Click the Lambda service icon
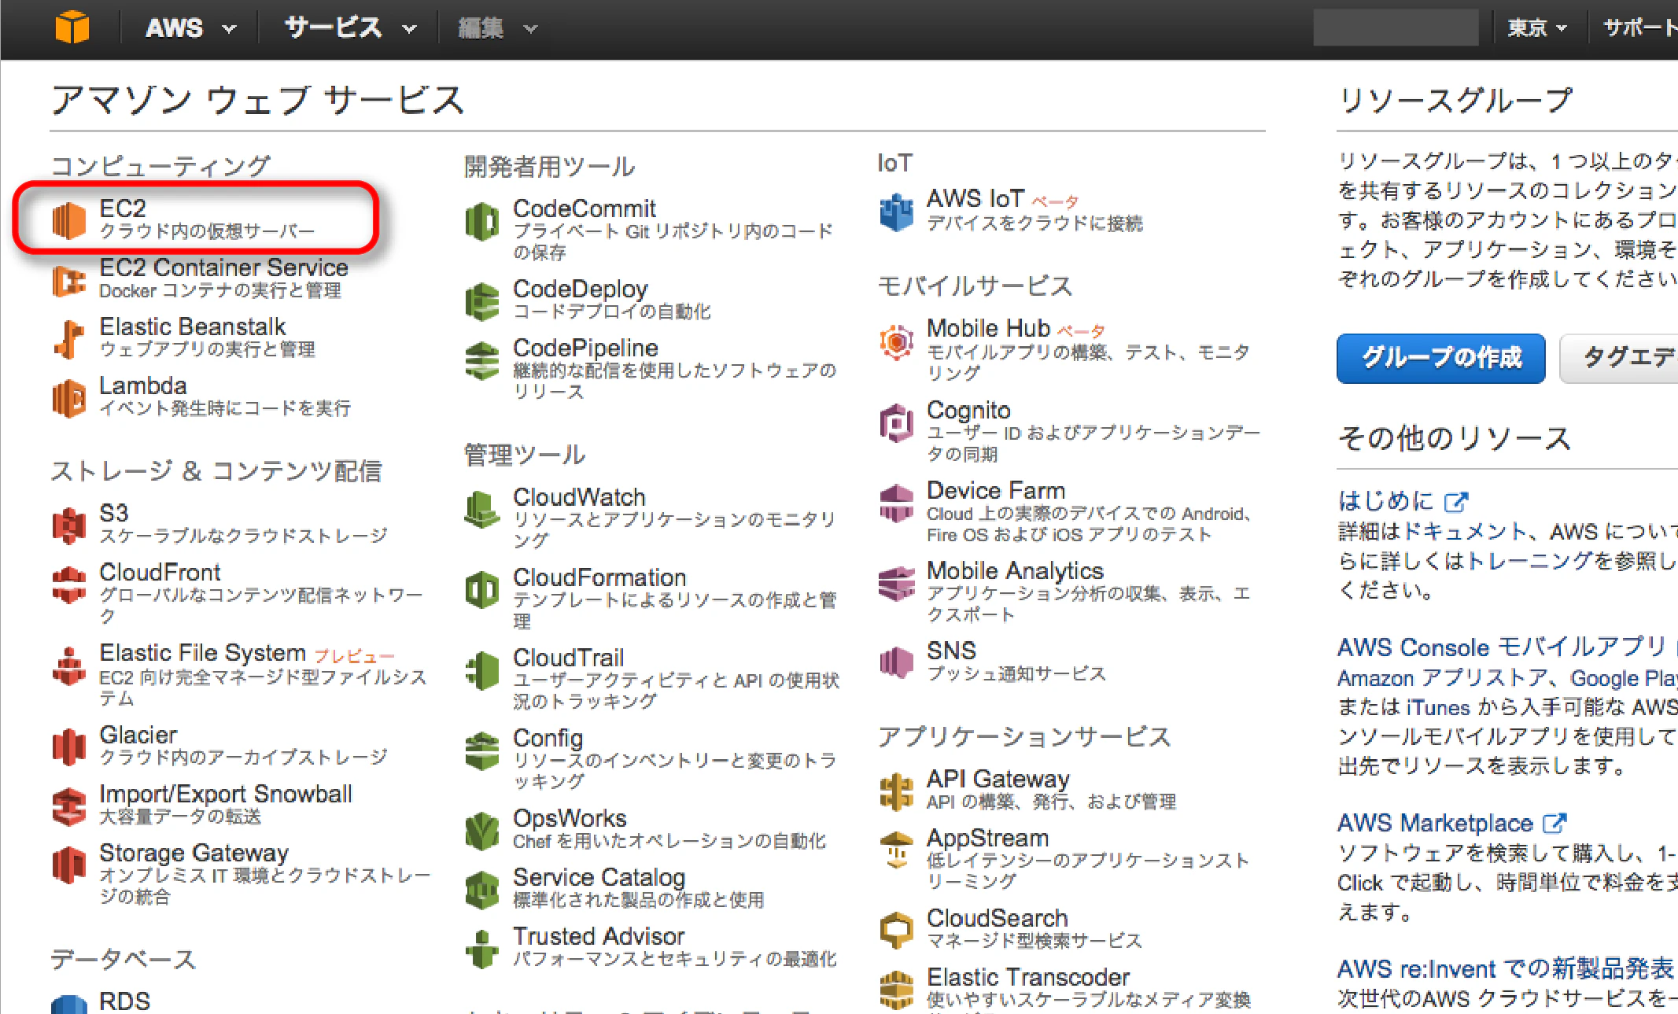Viewport: 1678px width, 1014px height. pyautogui.click(x=68, y=398)
